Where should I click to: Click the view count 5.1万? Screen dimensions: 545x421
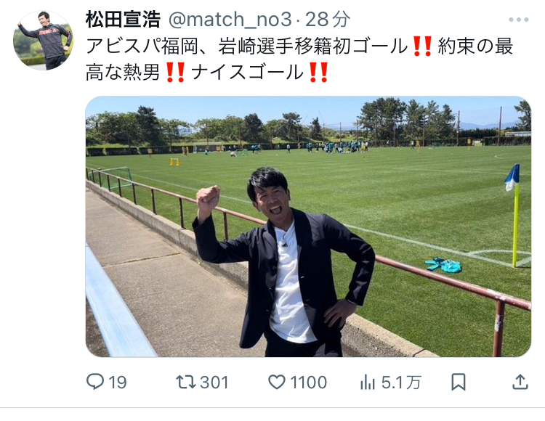click(401, 383)
